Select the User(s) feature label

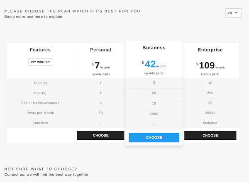click(x=40, y=93)
